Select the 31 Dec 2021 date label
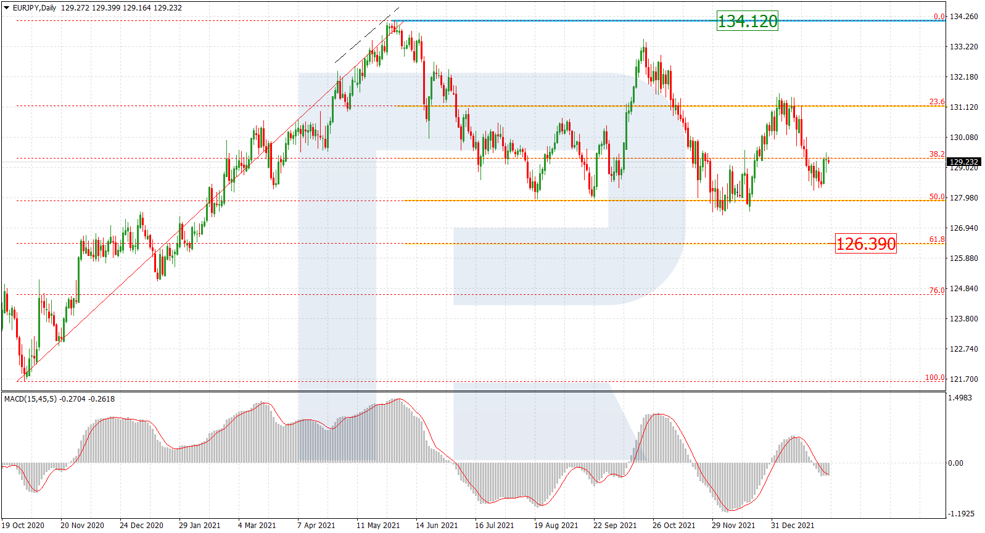The image size is (985, 533). click(793, 526)
